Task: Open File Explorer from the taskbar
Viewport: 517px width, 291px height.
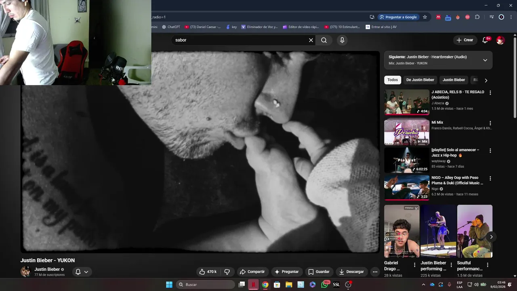Action: point(289,285)
